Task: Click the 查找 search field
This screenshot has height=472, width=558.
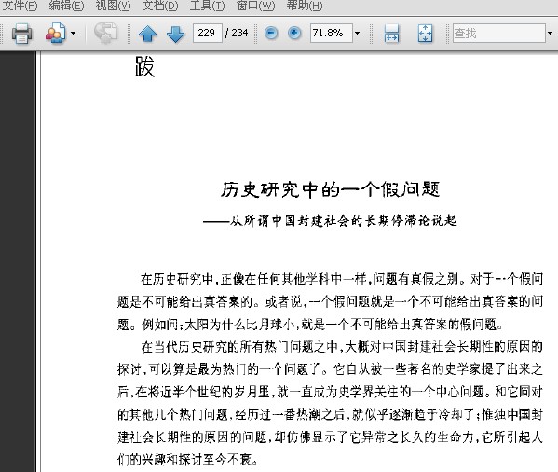Action: click(499, 34)
